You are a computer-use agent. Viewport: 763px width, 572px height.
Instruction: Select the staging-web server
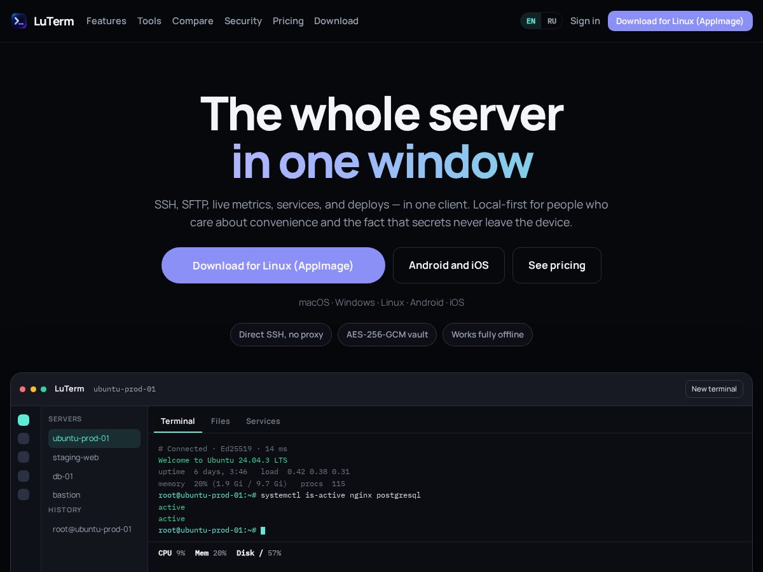click(94, 458)
